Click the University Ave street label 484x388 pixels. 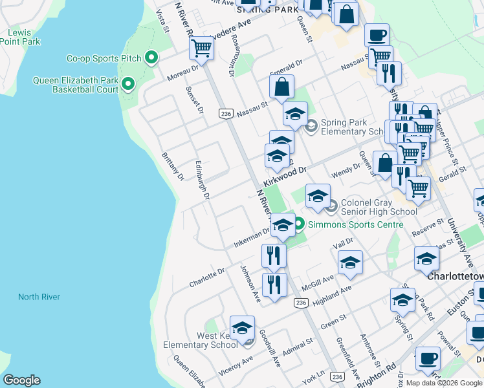click(460, 243)
